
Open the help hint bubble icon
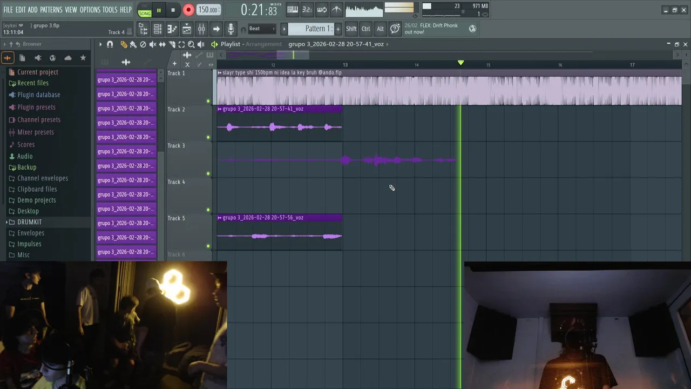[395, 29]
